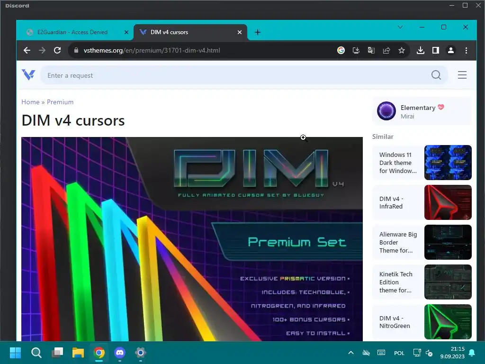This screenshot has height=364, width=485.
Task: Click the OneDrive cloud tray icon
Action: [366, 353]
